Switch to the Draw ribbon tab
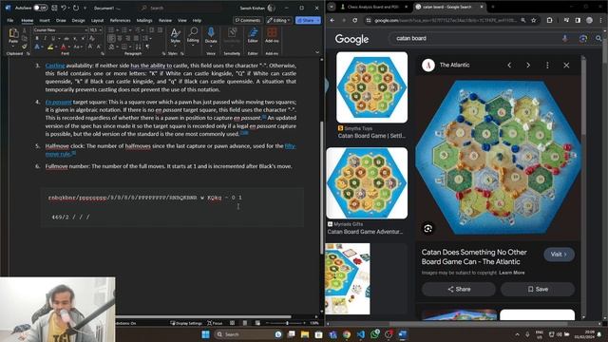608x342 pixels. pos(61,20)
